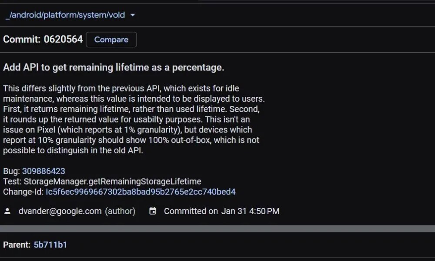This screenshot has height=261, width=435.
Task: Open bug link 309886423
Action: click(43, 171)
